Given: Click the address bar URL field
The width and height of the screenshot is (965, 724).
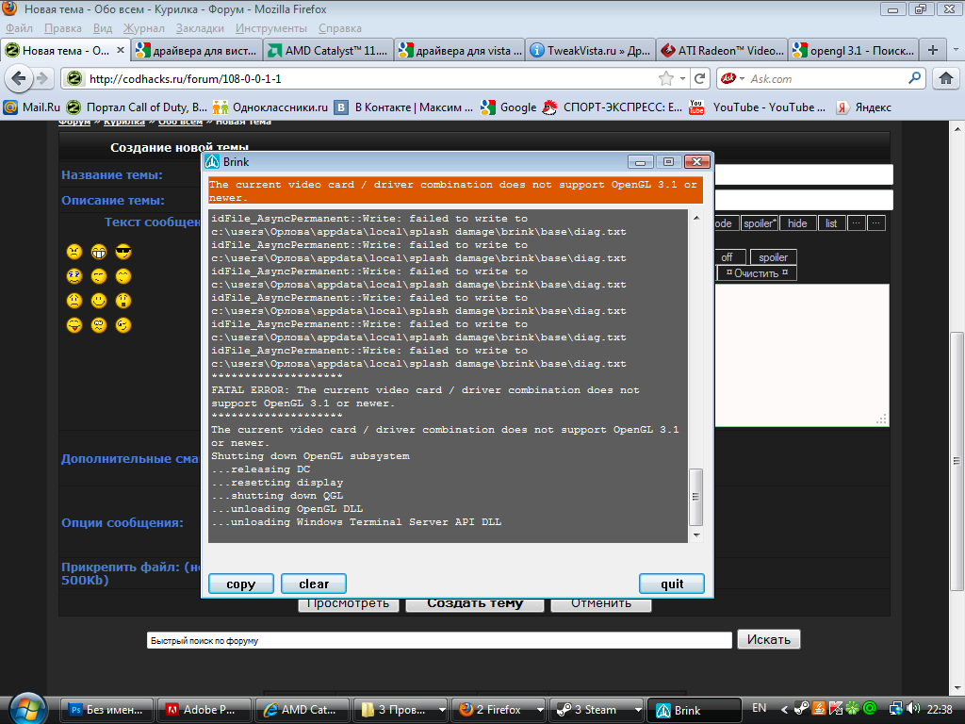Looking at the screenshot, I should click(369, 79).
